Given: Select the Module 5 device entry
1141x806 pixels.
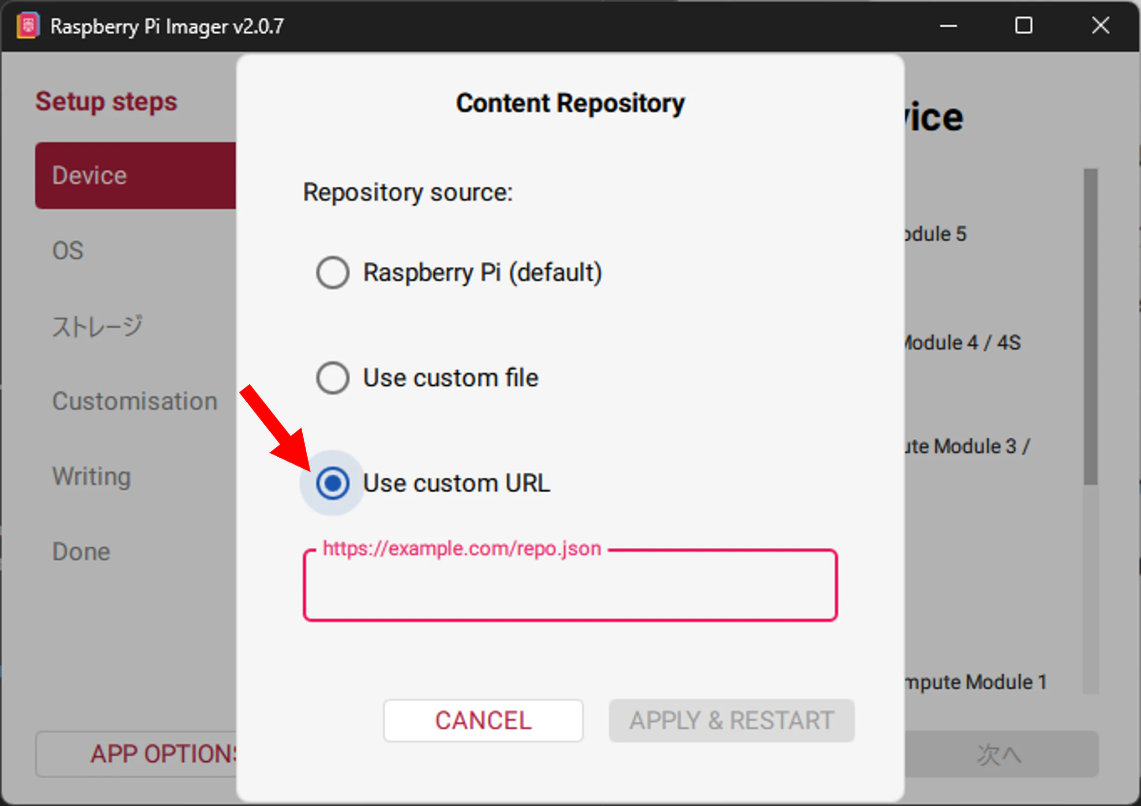Looking at the screenshot, I should (935, 234).
